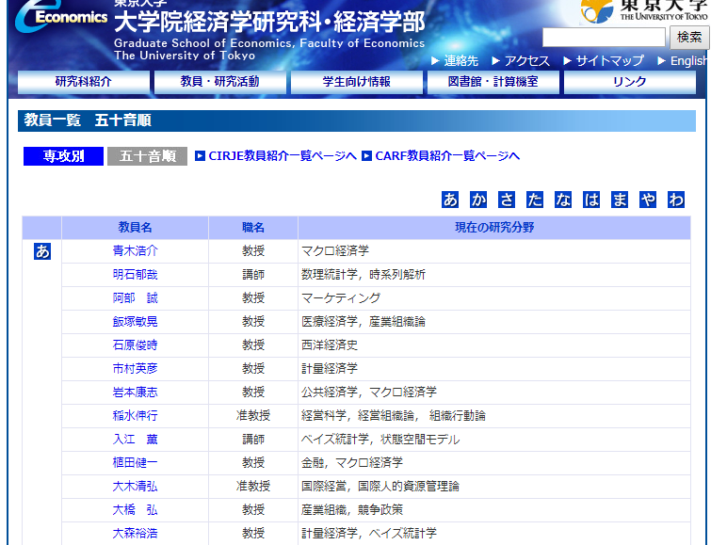
Task: Open faculty profile 大森裕浩
Action: 136,534
